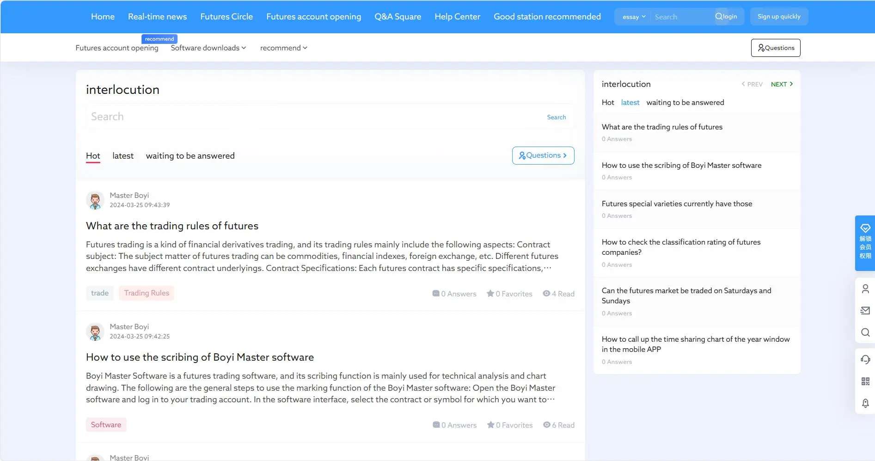Show the QR code icon in sidebar
This screenshot has height=461, width=875.
click(865, 381)
